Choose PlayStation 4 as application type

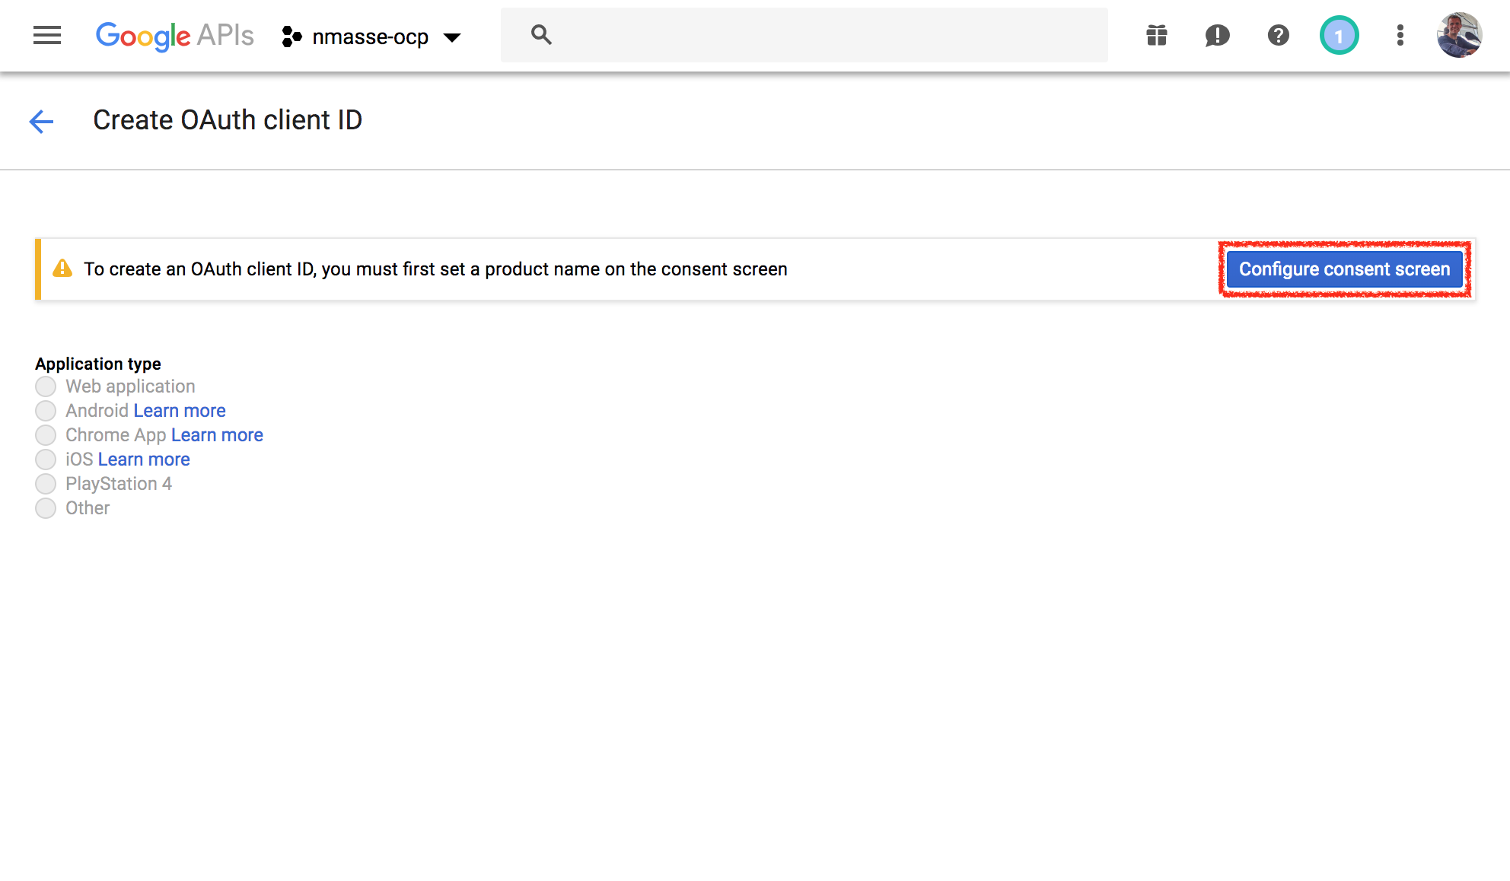tap(46, 484)
